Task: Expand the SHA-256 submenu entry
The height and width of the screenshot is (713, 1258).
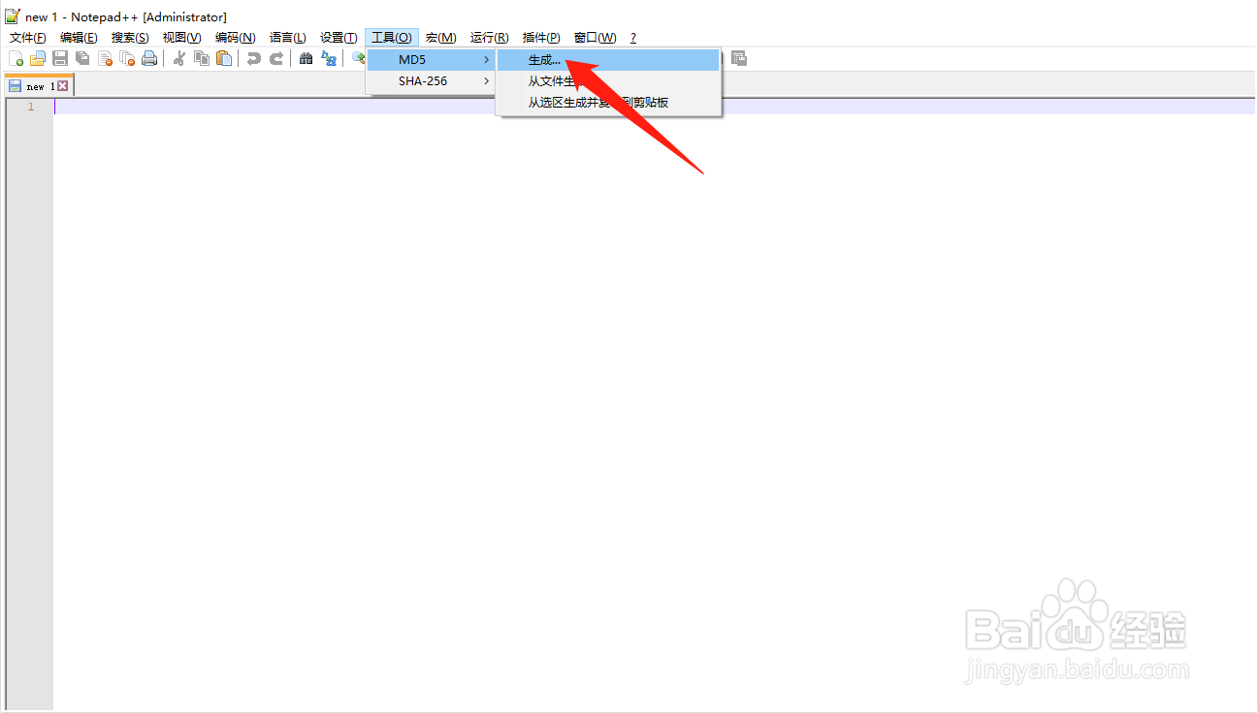Action: pos(431,81)
